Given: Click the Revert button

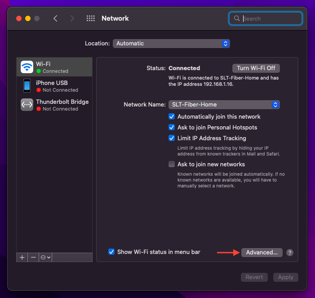Looking at the screenshot, I should pos(254,277).
